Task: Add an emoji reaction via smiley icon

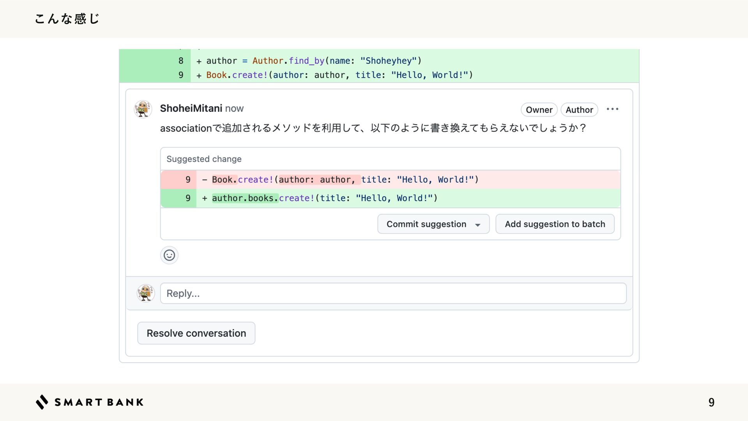Action: pyautogui.click(x=169, y=255)
